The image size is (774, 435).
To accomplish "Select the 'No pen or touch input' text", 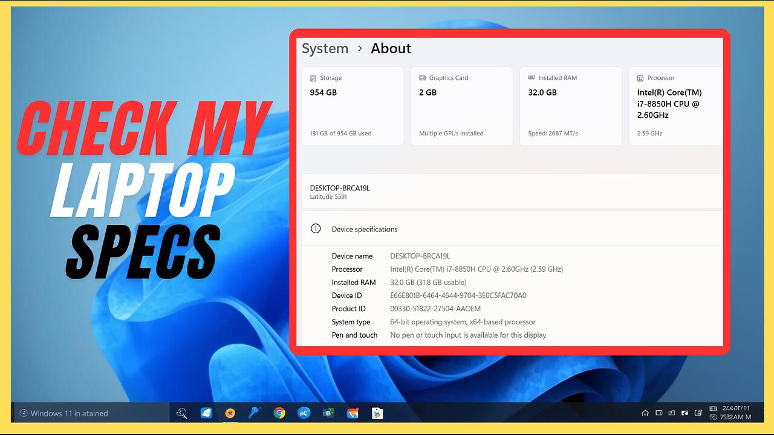I will [468, 335].
